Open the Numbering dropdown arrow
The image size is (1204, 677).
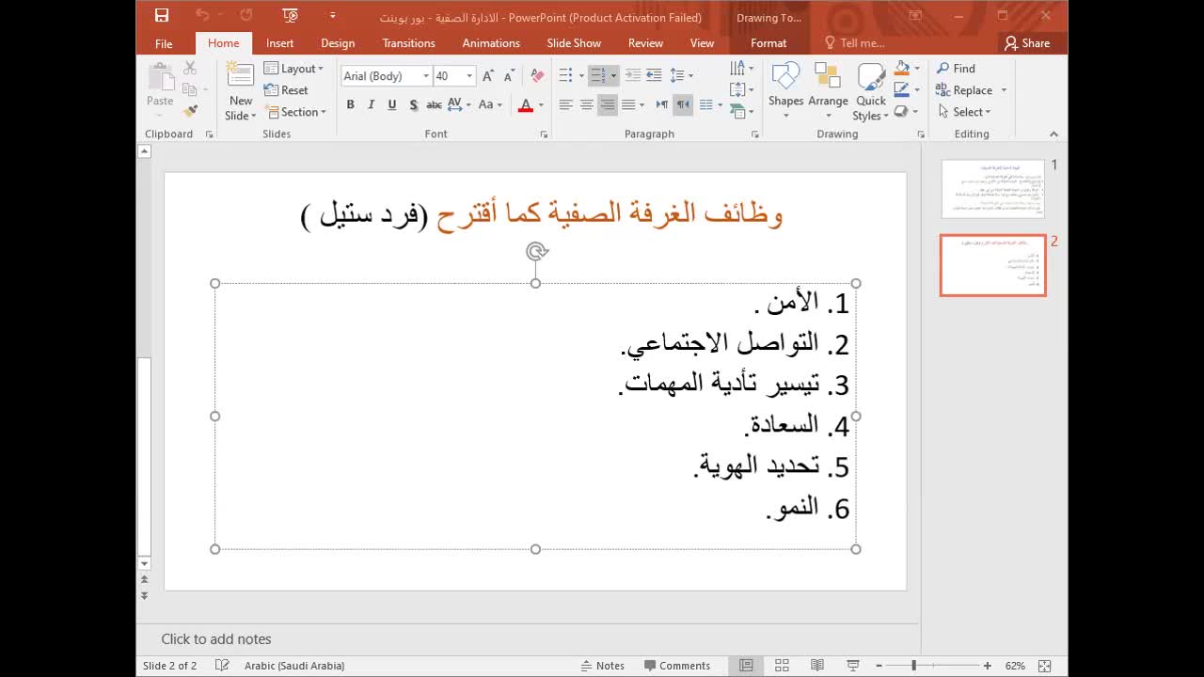[x=613, y=75]
